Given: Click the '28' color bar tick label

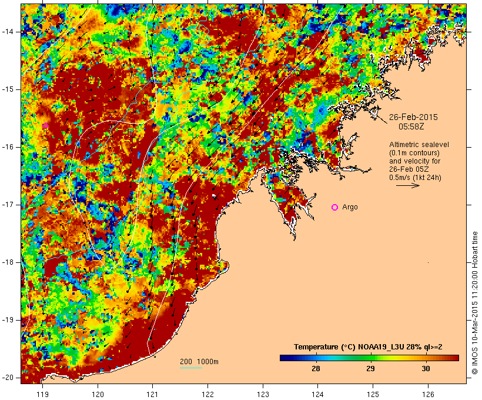Looking at the screenshot, I should coord(316,368).
